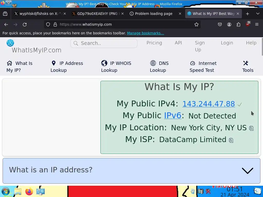Close the GDp79o0XEAElriY PNG tab
The height and width of the screenshot is (197, 263).
123,14
